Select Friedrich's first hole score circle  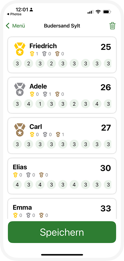click(x=17, y=63)
